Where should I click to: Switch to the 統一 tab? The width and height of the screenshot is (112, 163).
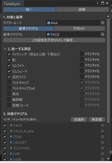click(x=29, y=9)
